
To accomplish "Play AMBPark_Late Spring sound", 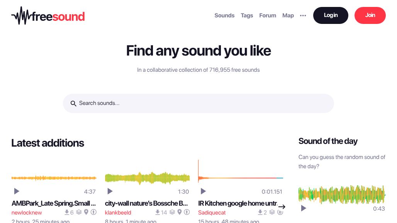I will pyautogui.click(x=16, y=191).
